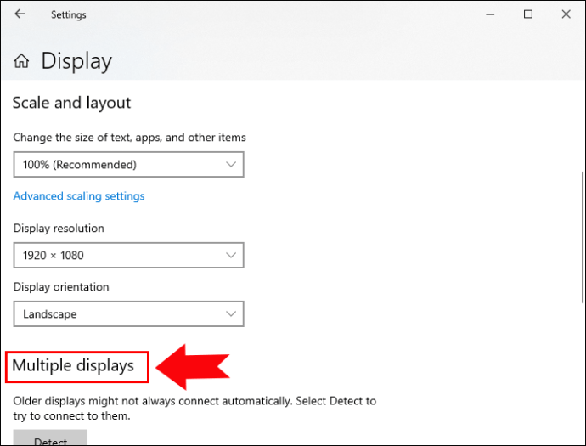Expand the chevron of the scaling dropdown
The height and width of the screenshot is (446, 586).
point(231,165)
